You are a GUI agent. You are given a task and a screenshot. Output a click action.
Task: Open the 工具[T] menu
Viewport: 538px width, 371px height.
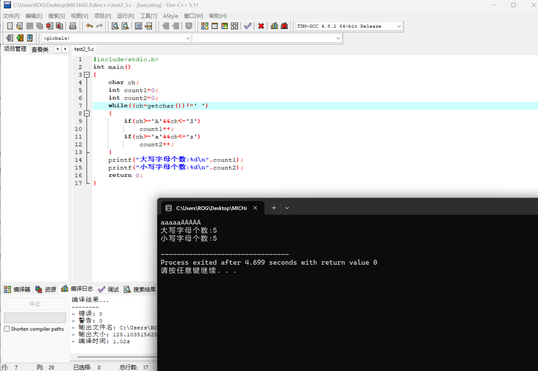tap(148, 16)
